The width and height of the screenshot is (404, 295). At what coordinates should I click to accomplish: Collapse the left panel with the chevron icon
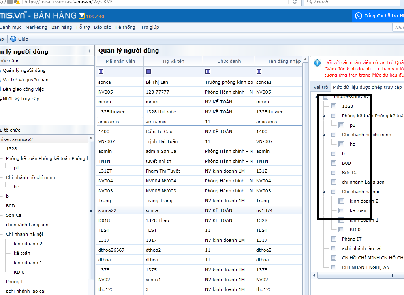tap(89, 51)
